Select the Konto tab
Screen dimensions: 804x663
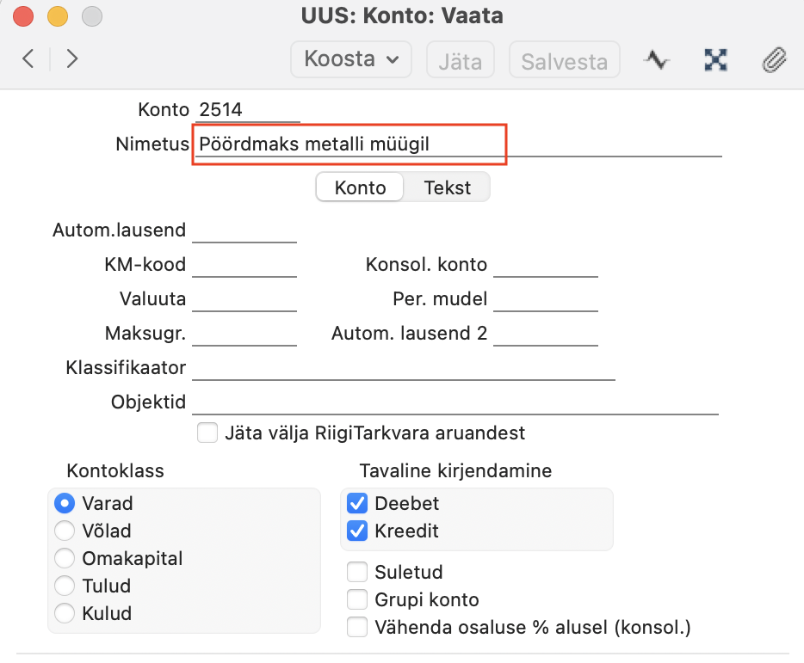[x=360, y=187]
